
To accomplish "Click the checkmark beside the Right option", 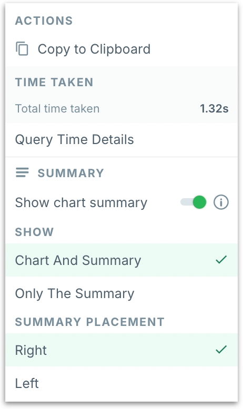I will (221, 350).
